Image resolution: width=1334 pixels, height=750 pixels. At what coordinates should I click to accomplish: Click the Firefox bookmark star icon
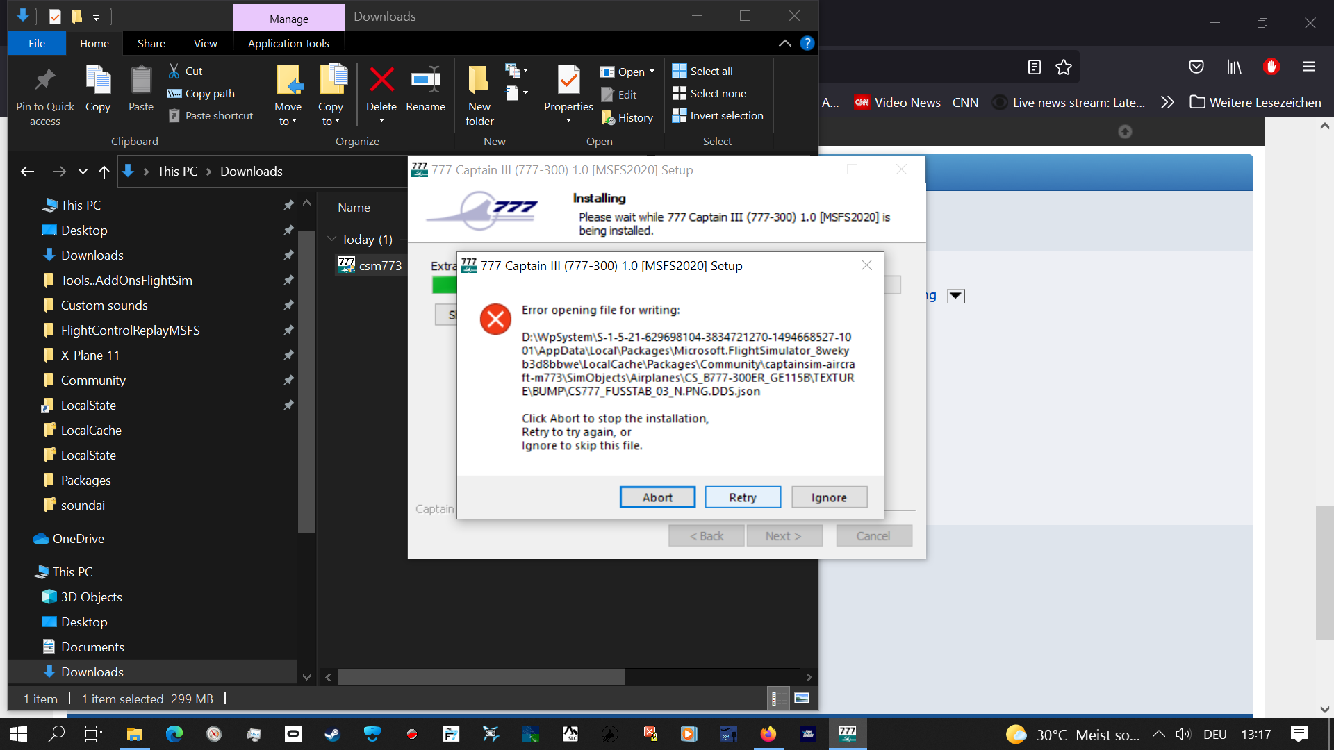click(x=1064, y=67)
